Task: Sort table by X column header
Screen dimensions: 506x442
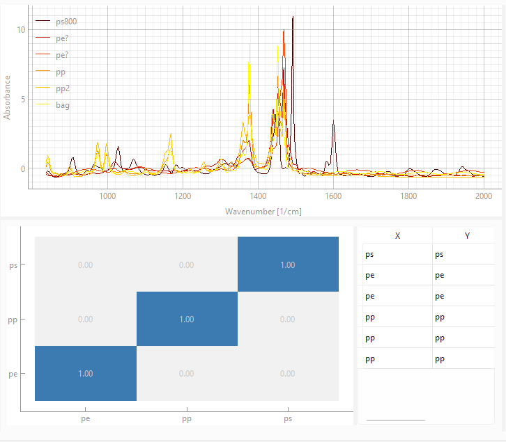Action: (x=397, y=236)
